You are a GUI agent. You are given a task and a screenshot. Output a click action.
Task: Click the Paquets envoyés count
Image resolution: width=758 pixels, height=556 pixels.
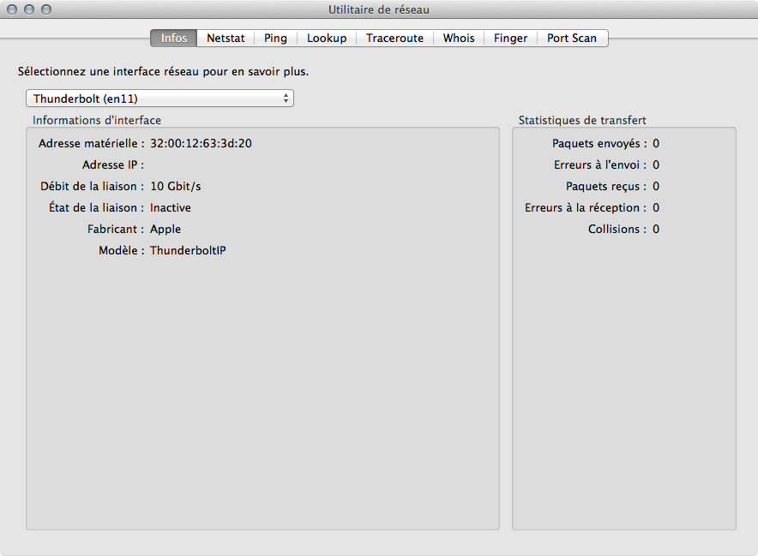pos(656,143)
